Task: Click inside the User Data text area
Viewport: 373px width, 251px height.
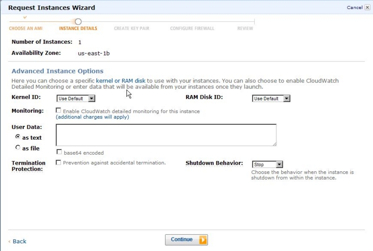Action: (x=166, y=135)
